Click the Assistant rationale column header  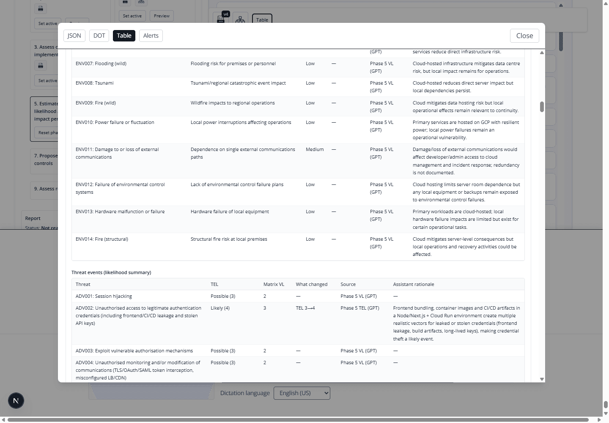coord(414,284)
